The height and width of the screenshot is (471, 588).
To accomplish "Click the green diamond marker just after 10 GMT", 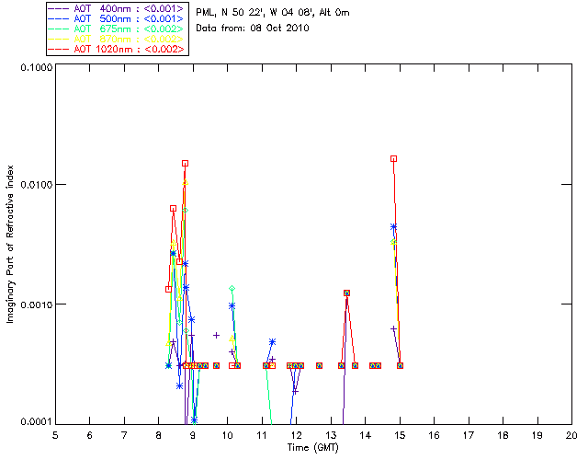I will pos(232,289).
